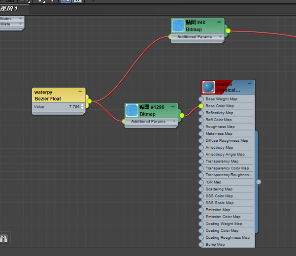Click the Refl Color Map socket

(201, 120)
